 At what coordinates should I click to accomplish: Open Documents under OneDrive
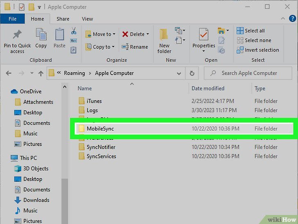(32, 123)
